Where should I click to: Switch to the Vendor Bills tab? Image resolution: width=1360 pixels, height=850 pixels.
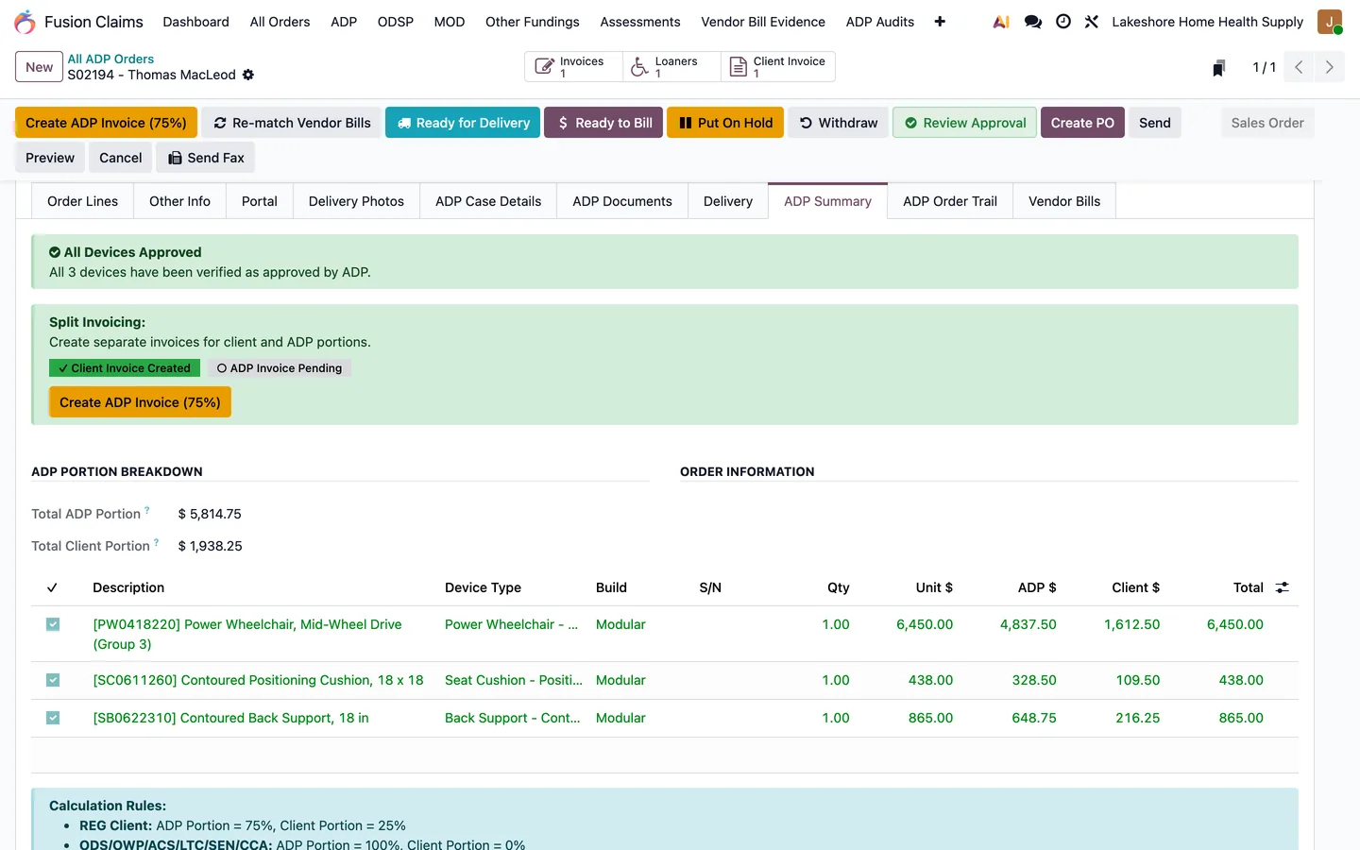tap(1064, 201)
